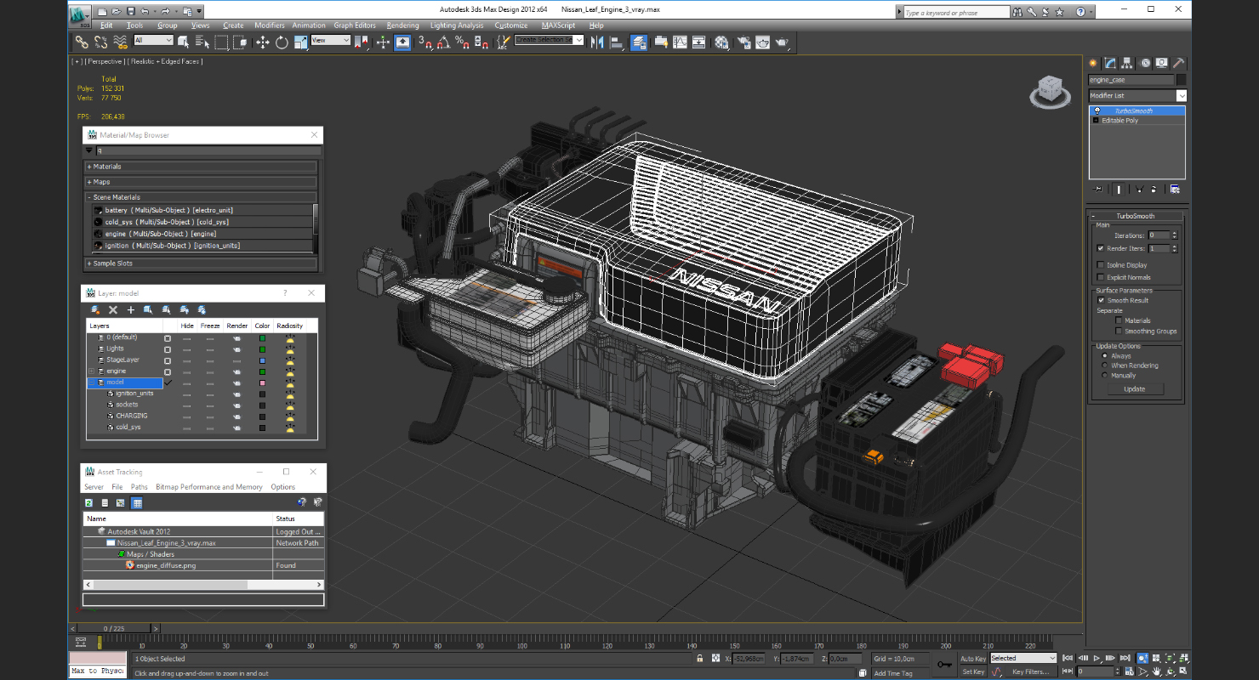Choose the Select and Rotate tool

[x=282, y=42]
